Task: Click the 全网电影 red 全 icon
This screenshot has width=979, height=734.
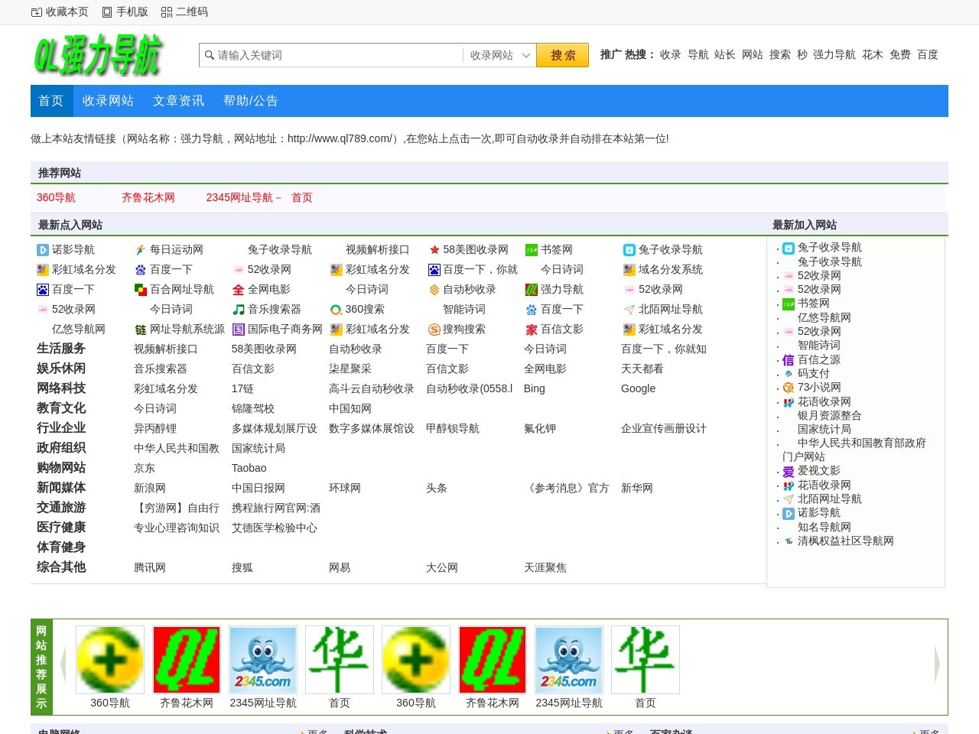Action: click(x=238, y=289)
